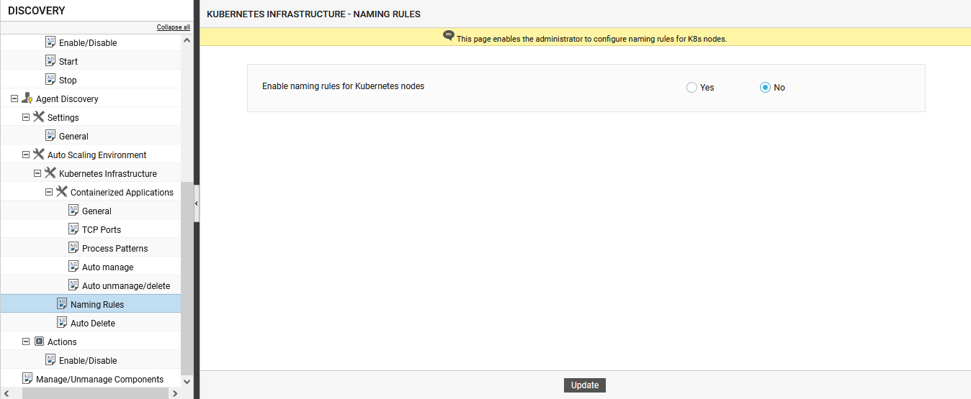Collapse the Actions tree node
This screenshot has height=399, width=971.
pyautogui.click(x=26, y=341)
